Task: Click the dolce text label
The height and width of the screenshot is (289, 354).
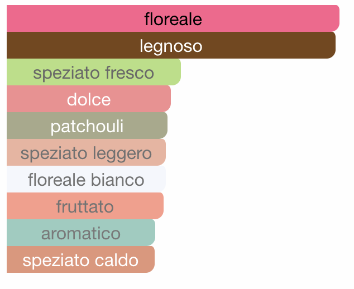Action: tap(89, 99)
